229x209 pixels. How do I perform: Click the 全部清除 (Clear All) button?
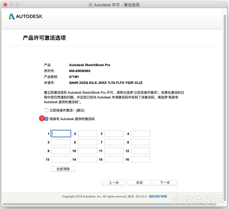[63, 169]
